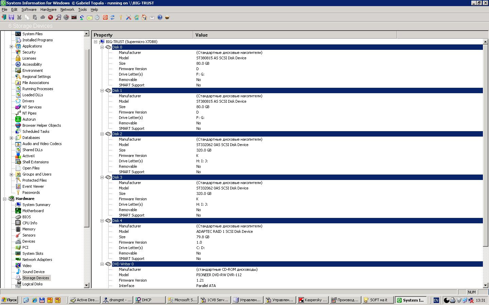The width and height of the screenshot is (489, 305).
Task: Open the Tools menu
Action: [x=82, y=9]
